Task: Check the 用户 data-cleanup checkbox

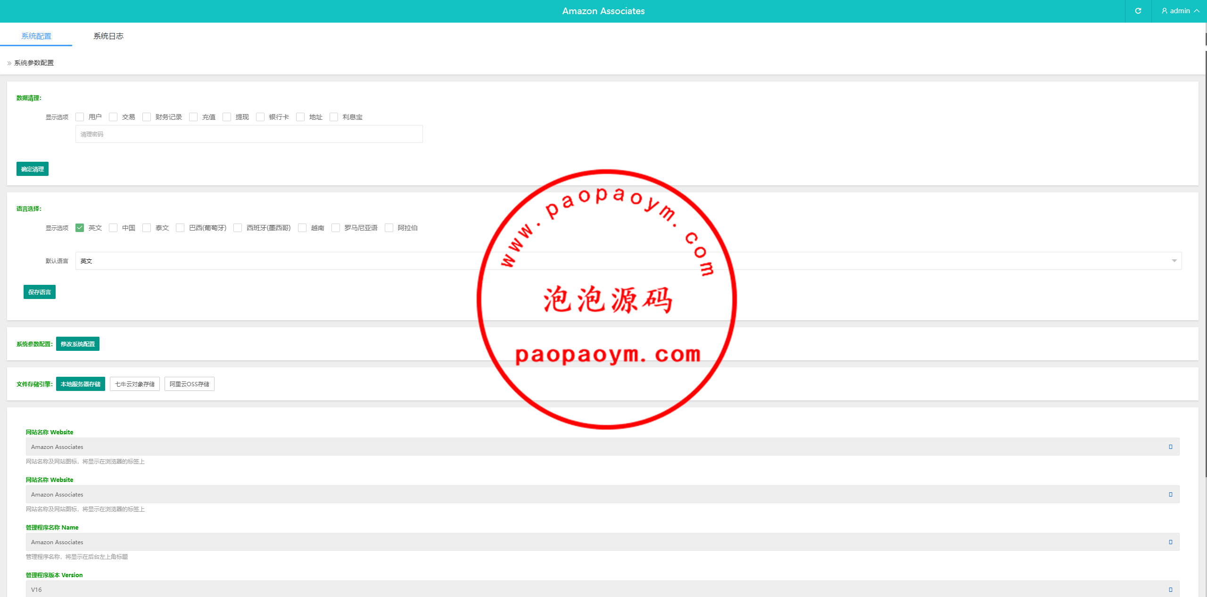Action: 80,117
